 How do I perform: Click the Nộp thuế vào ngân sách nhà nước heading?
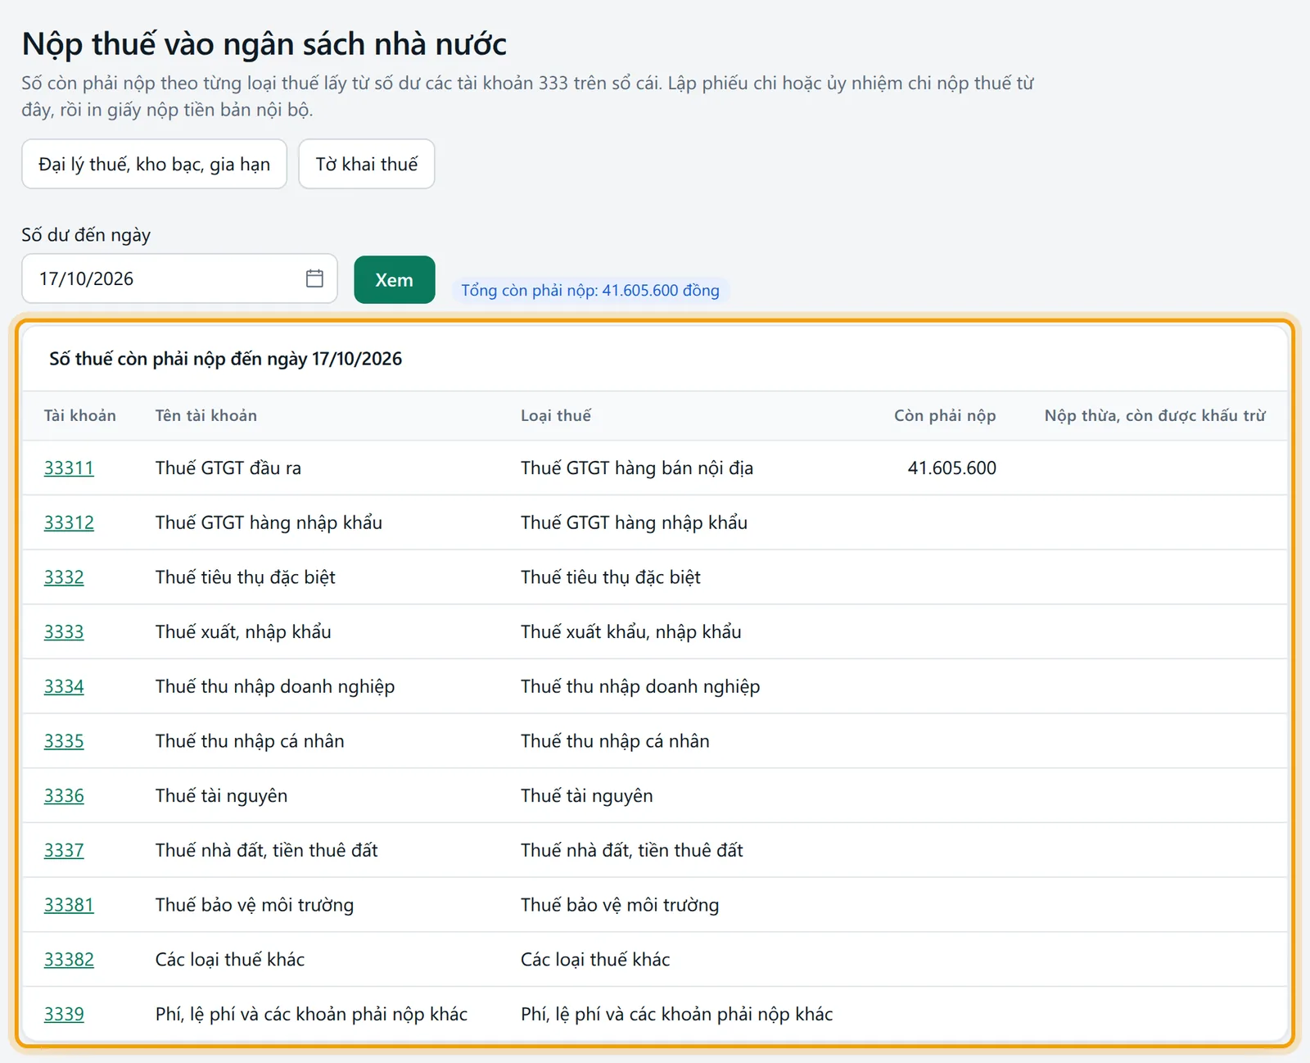[264, 44]
